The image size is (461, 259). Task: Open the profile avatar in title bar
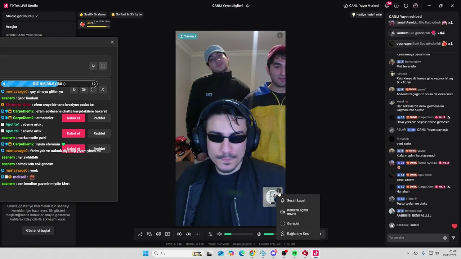(x=416, y=6)
